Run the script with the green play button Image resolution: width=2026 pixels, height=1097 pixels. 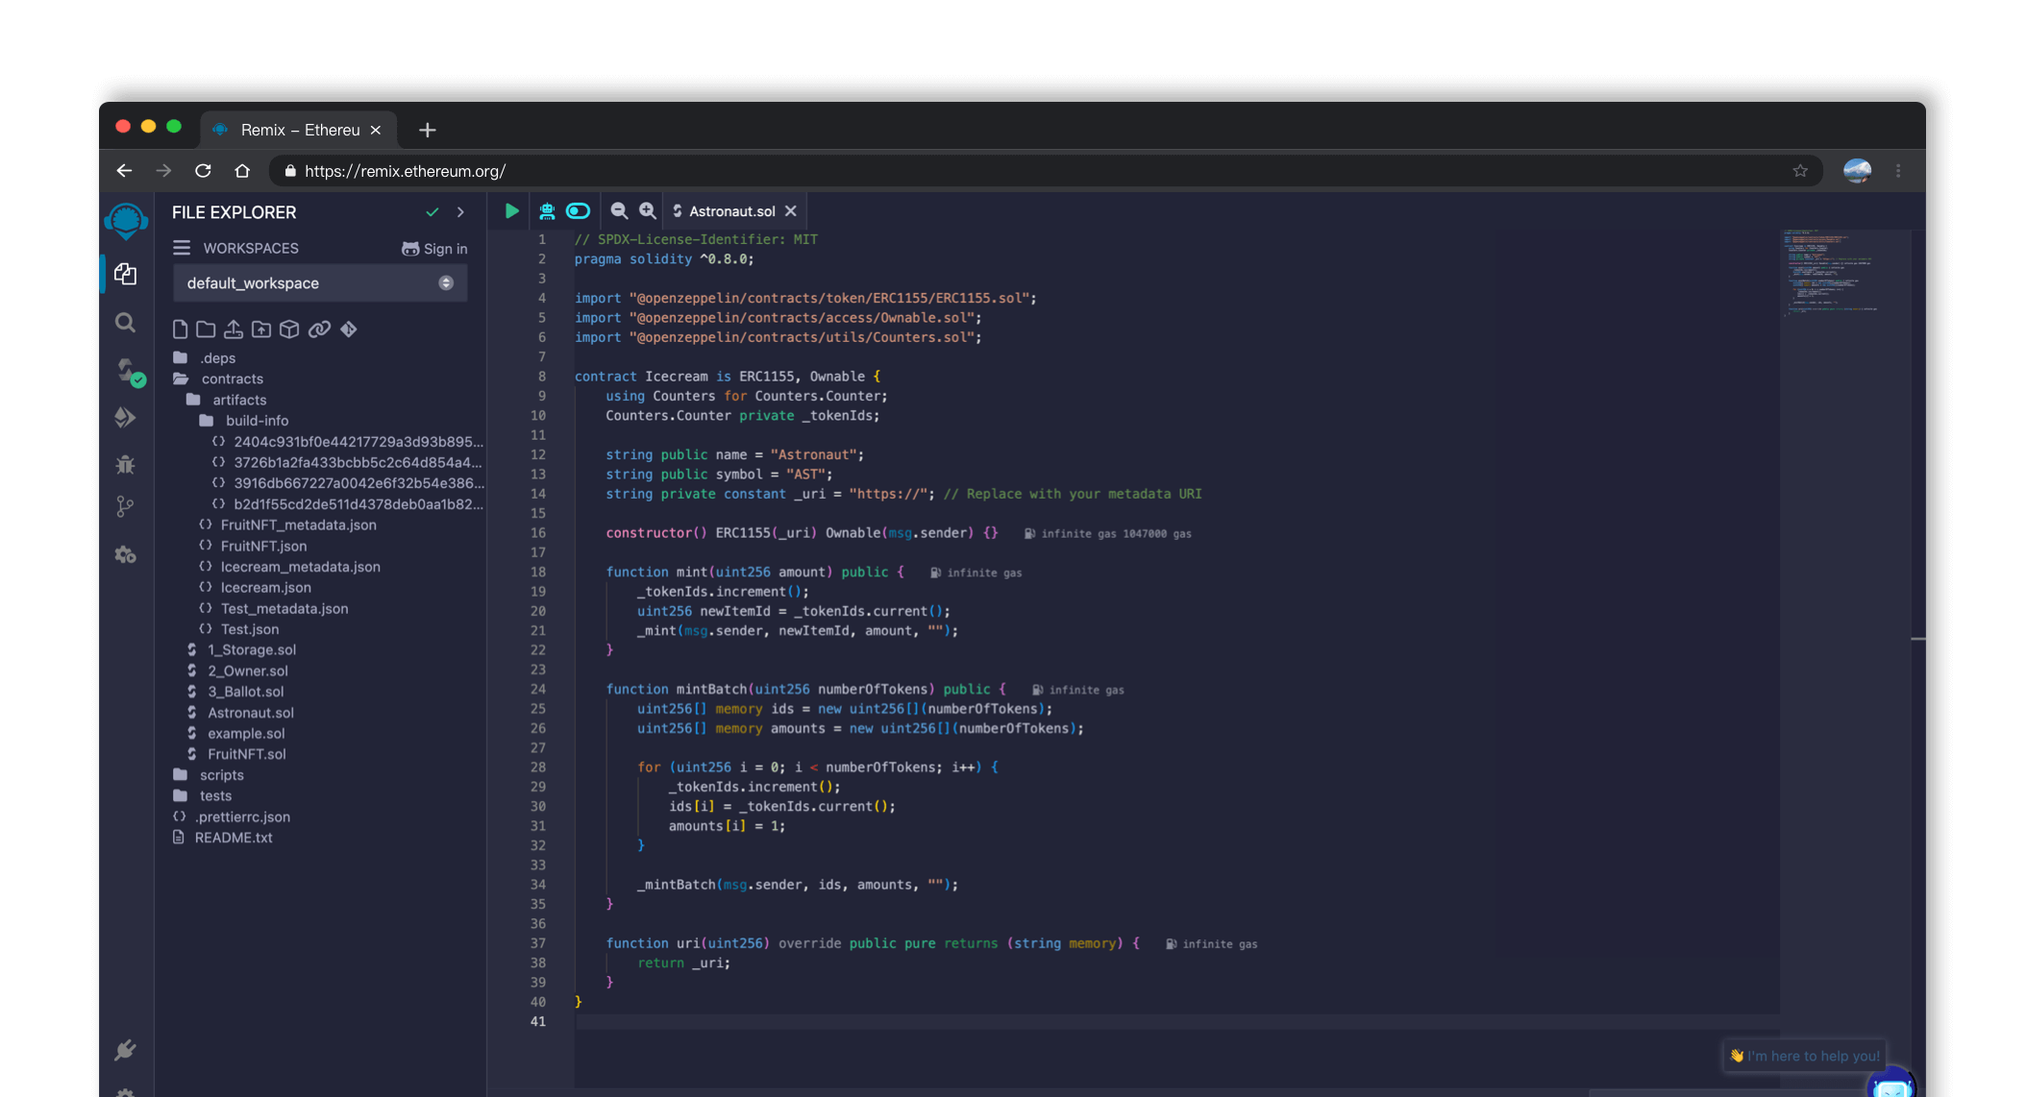tap(510, 210)
